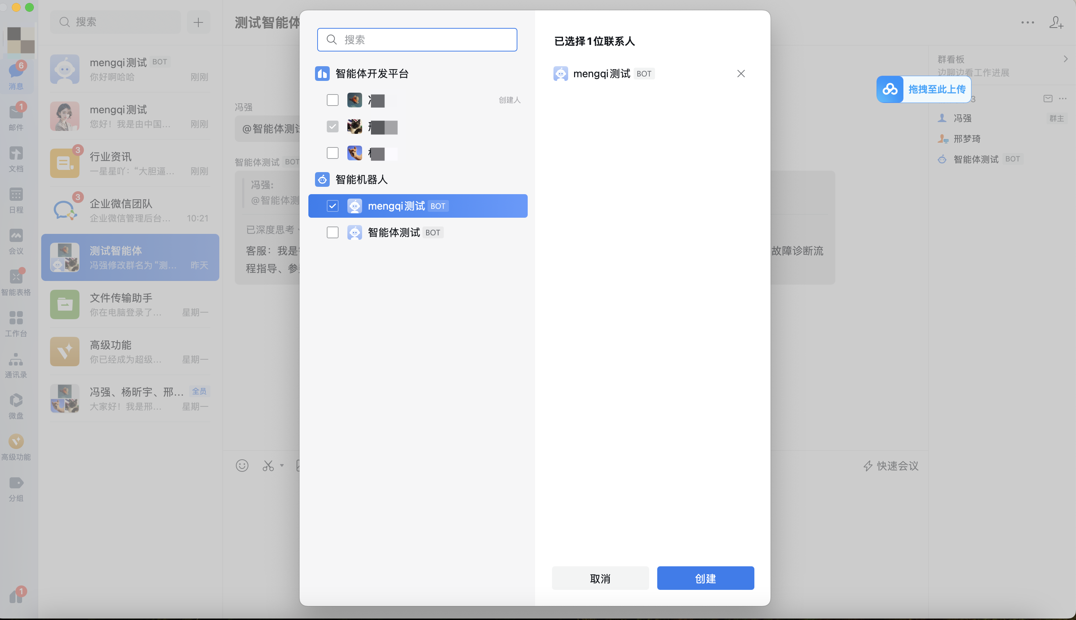The width and height of the screenshot is (1076, 620).
Task: Click the add member icon at top right
Action: click(1056, 22)
